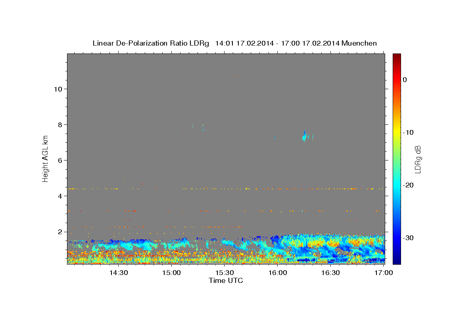The width and height of the screenshot is (476, 317).
Task: Click the 15:00 time tick label
Action: click(x=172, y=273)
